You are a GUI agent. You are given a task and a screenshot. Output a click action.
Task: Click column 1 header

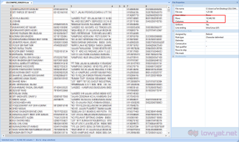click(x=32, y=6)
